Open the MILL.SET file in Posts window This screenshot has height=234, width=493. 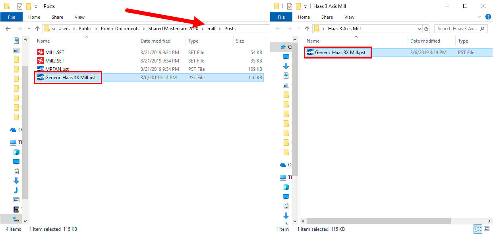click(54, 52)
